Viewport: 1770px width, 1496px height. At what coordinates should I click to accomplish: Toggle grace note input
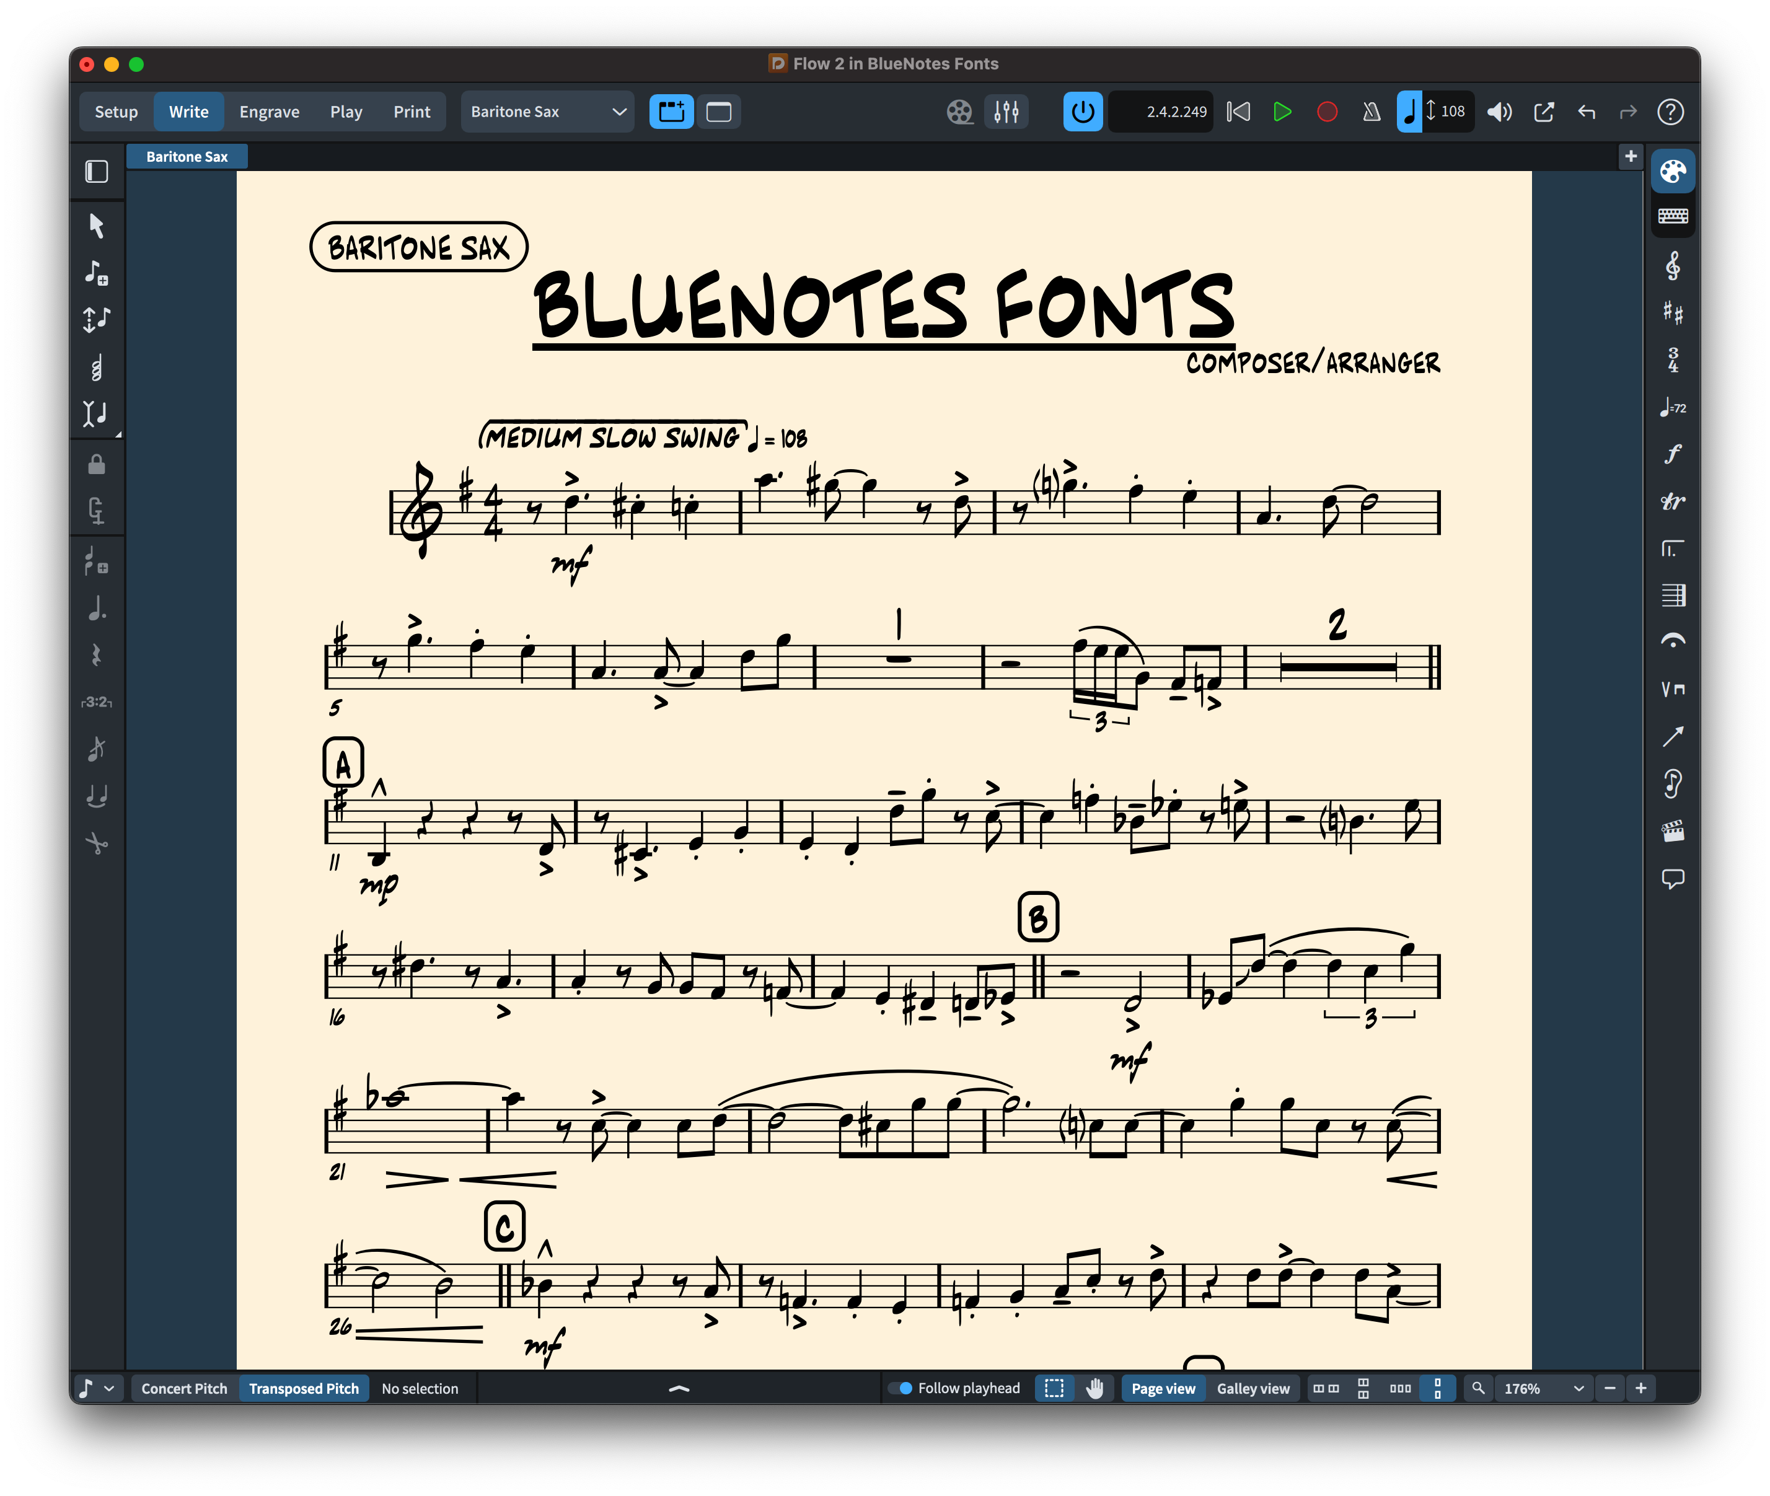(x=97, y=749)
